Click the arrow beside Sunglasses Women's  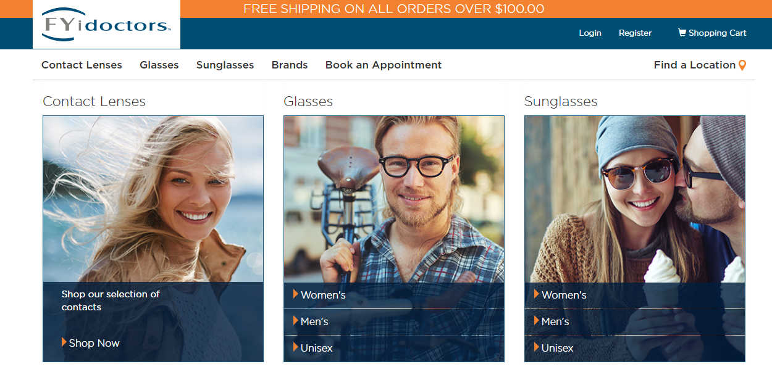click(x=537, y=294)
